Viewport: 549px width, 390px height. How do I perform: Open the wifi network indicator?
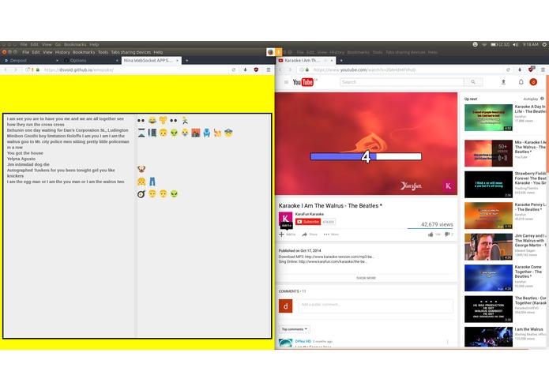(x=484, y=44)
